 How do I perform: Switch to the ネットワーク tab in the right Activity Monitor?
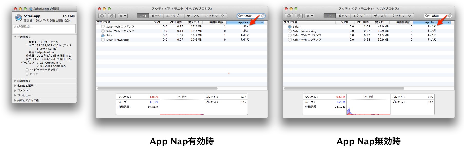point(401,16)
